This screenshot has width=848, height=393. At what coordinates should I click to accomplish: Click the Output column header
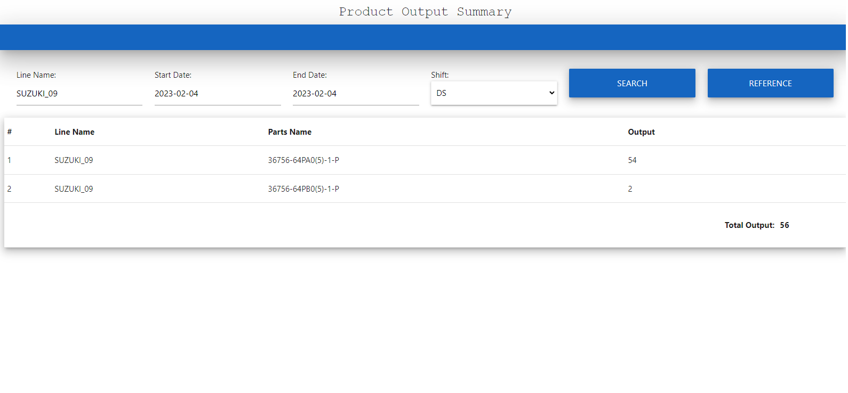(x=641, y=132)
